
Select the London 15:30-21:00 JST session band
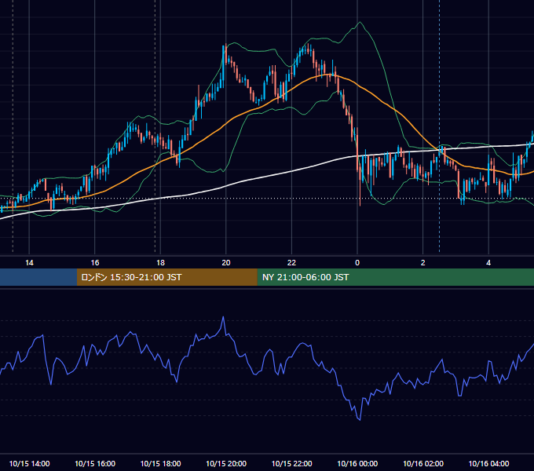(x=166, y=277)
